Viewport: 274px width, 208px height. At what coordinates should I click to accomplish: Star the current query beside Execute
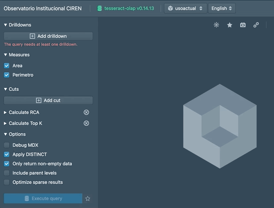point(88,198)
